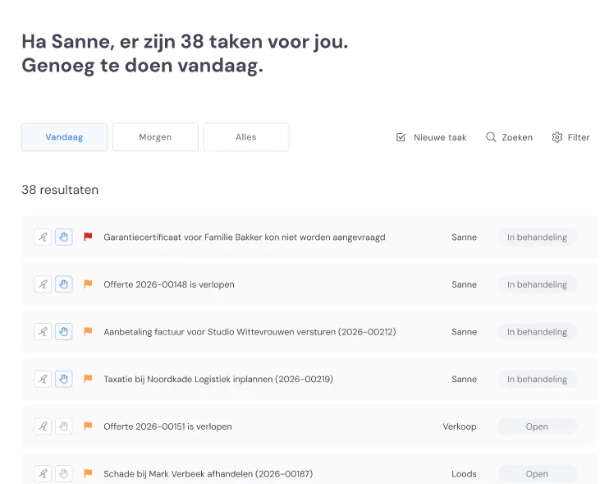Image resolution: width=609 pixels, height=484 pixels.
Task: Show the Alles tab
Action: tap(246, 137)
